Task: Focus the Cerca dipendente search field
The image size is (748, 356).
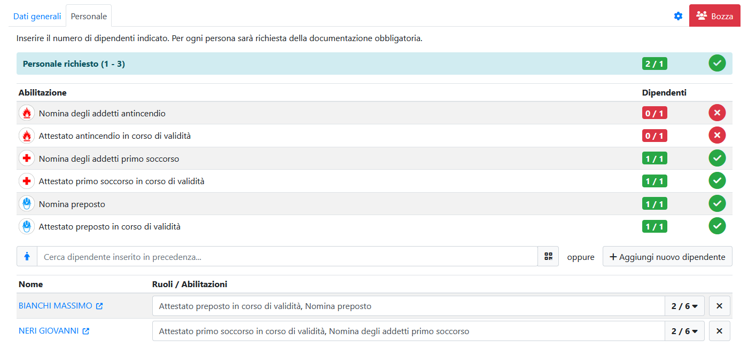Action: pos(287,257)
